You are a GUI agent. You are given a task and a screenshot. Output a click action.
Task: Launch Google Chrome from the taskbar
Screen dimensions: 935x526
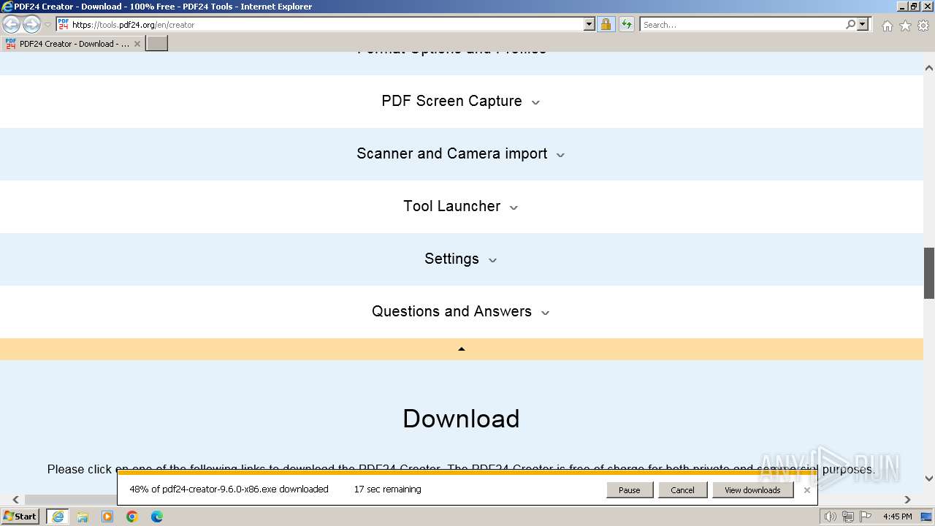(x=132, y=517)
